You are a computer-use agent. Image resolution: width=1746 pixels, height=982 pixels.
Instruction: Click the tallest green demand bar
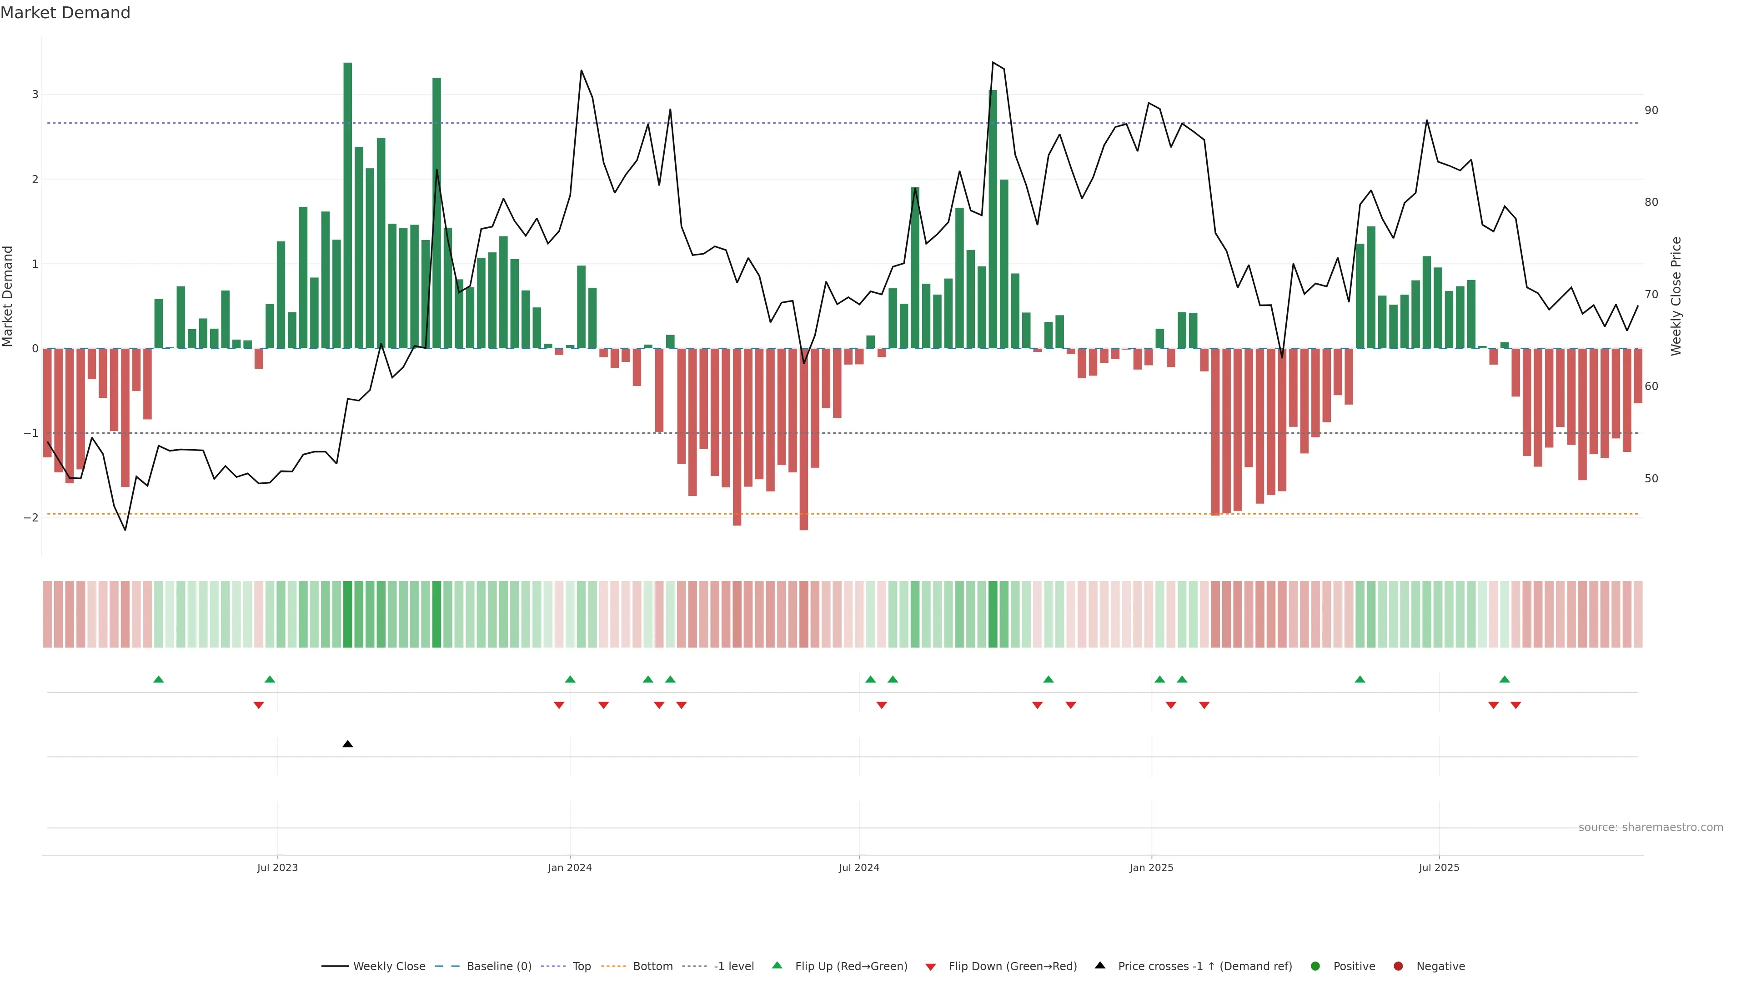(348, 203)
